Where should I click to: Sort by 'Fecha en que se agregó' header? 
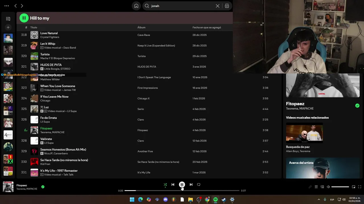207,27
